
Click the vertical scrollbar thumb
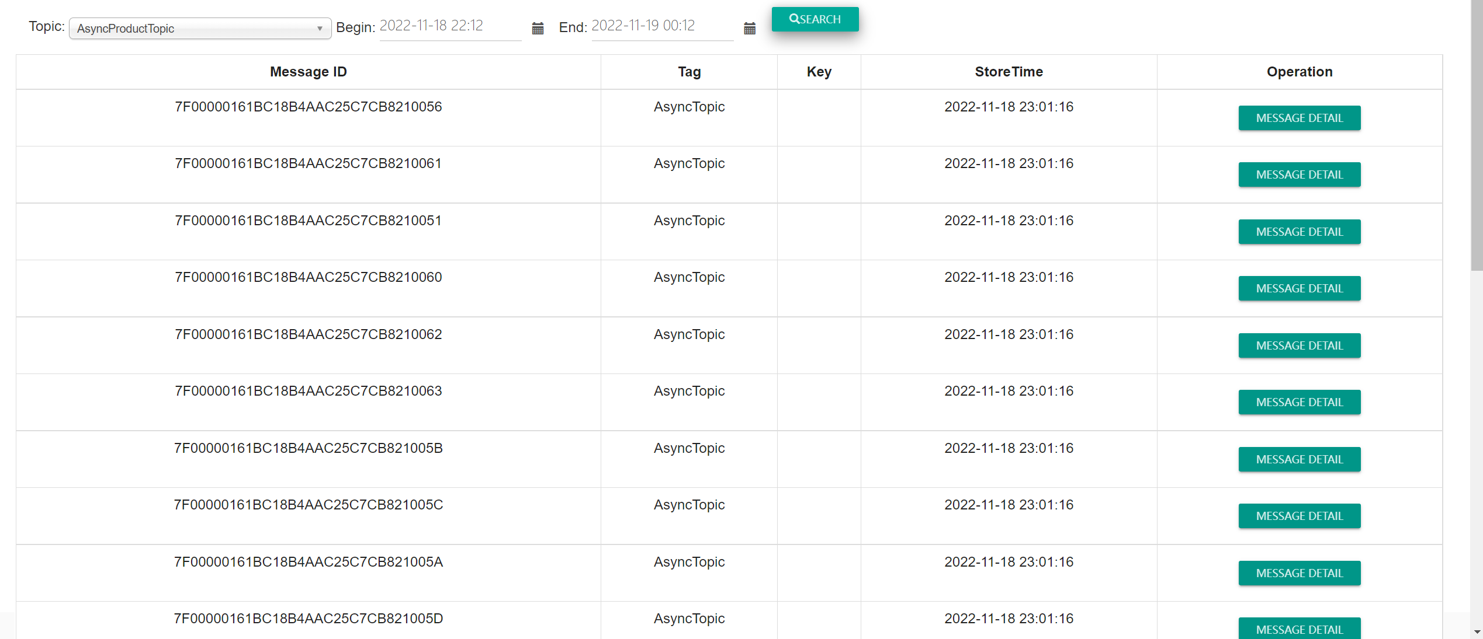click(1477, 134)
